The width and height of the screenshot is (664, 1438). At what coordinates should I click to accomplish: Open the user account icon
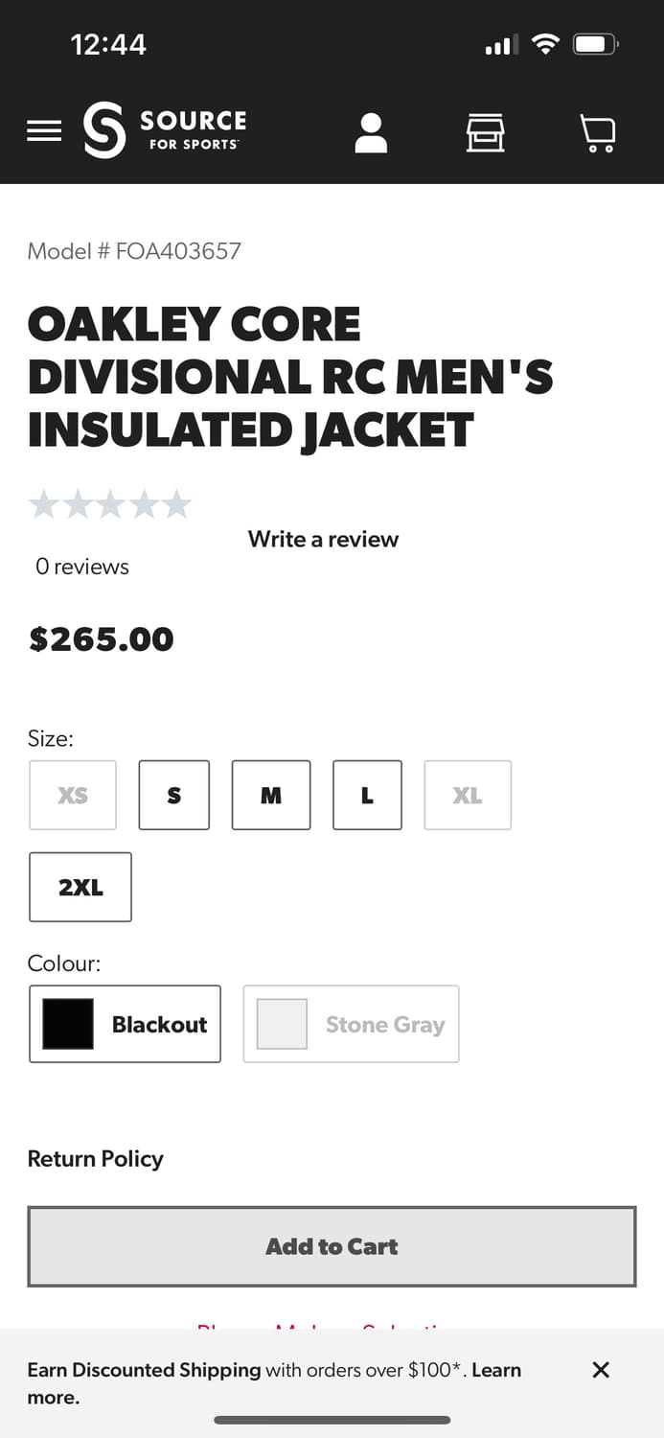(x=370, y=132)
